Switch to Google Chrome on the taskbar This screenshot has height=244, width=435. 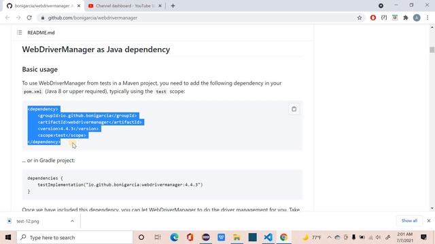283,237
